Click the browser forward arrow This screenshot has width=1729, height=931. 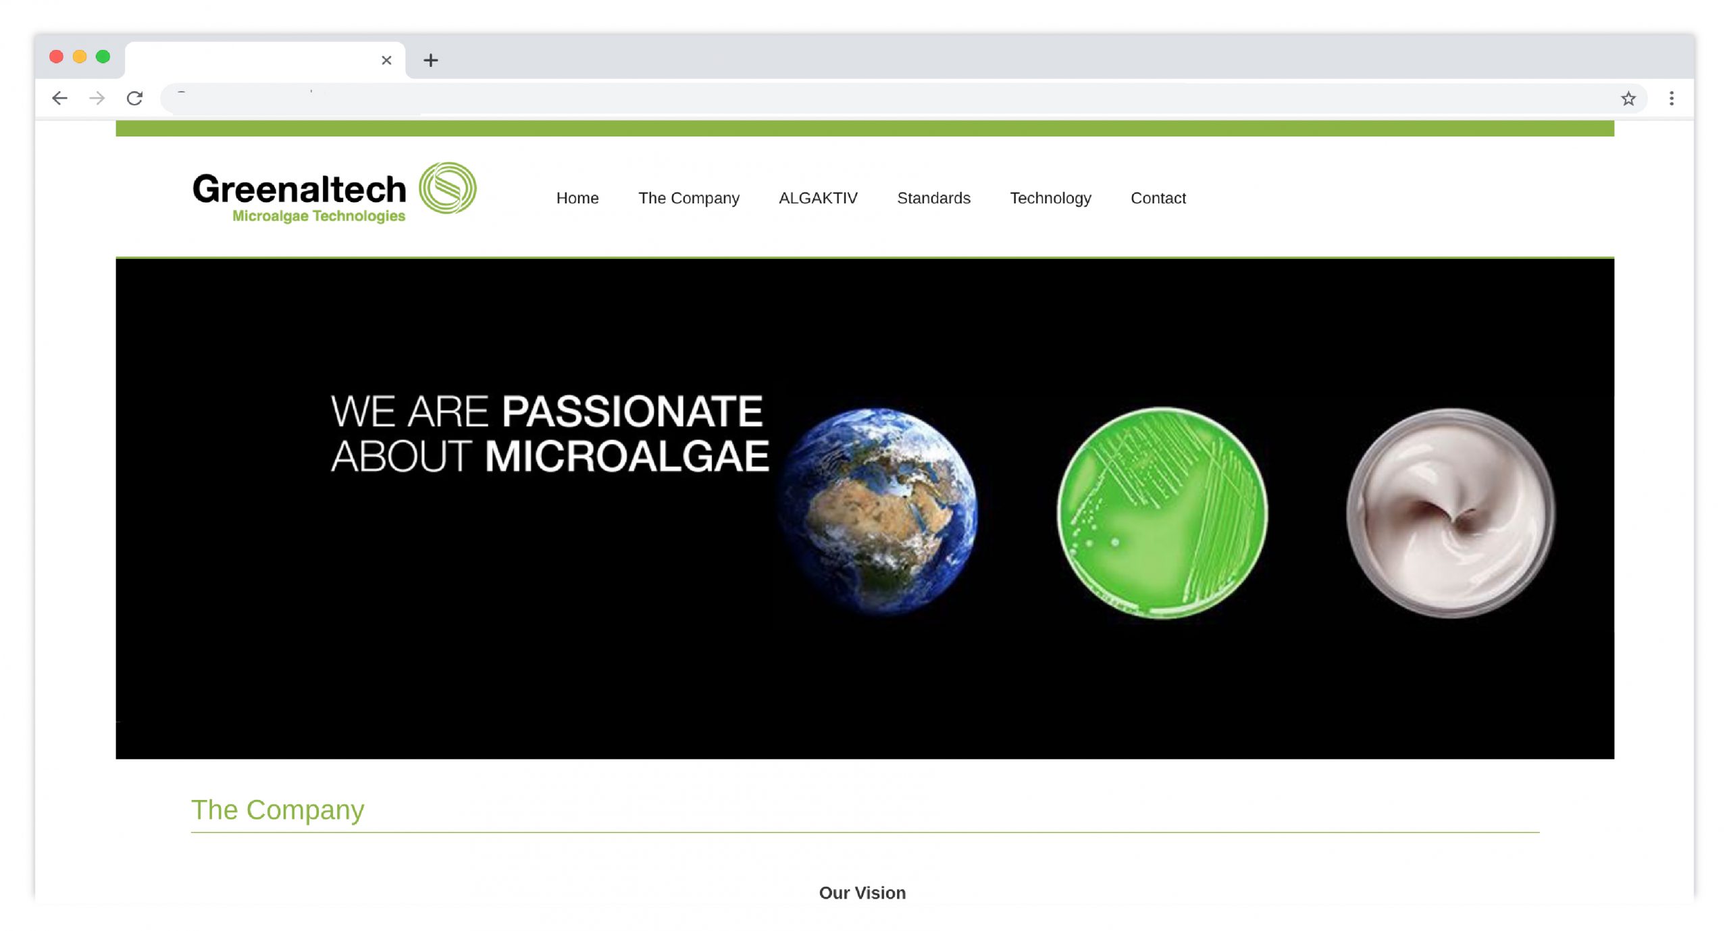pyautogui.click(x=97, y=99)
